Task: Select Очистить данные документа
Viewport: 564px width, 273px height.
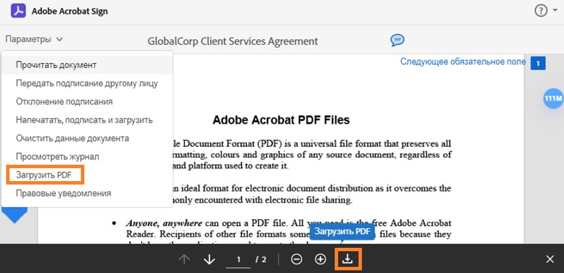Action: (x=86, y=138)
